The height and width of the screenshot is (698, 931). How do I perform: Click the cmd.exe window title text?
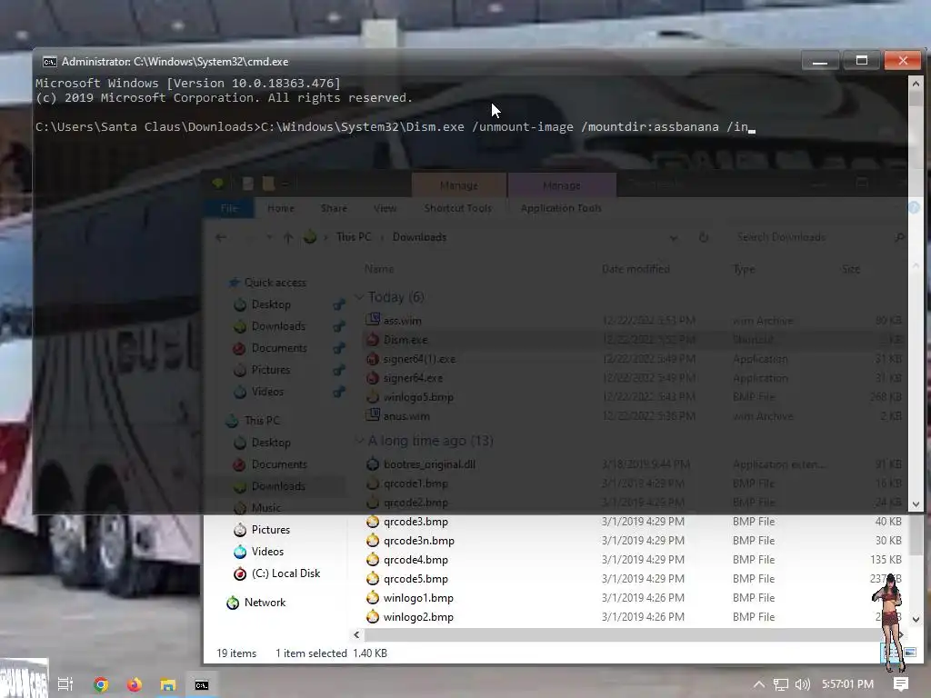[x=175, y=62]
